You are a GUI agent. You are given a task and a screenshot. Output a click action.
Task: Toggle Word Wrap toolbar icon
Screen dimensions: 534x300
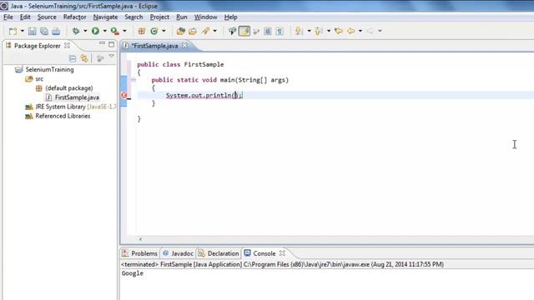tap(256, 32)
